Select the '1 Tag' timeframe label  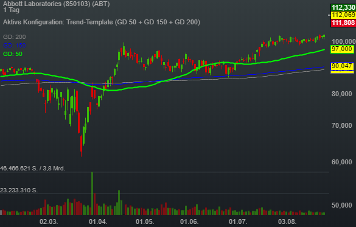tap(12, 10)
